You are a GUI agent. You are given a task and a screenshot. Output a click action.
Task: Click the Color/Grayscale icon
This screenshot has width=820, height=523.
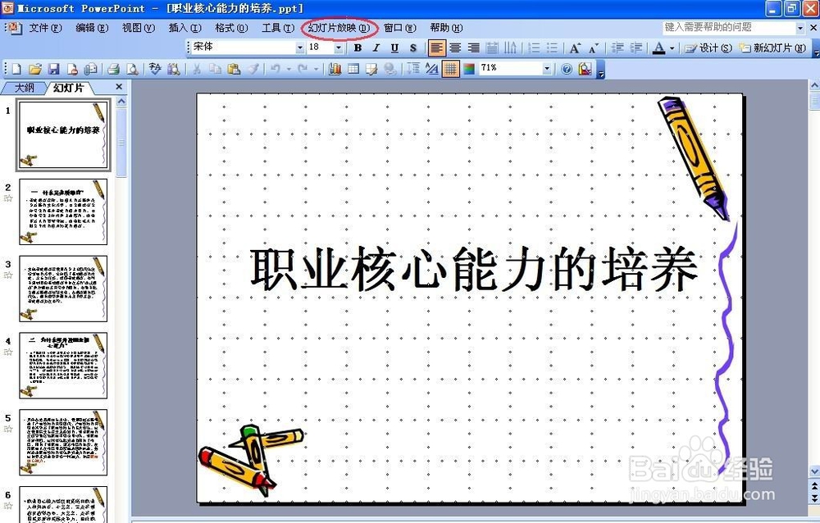469,69
